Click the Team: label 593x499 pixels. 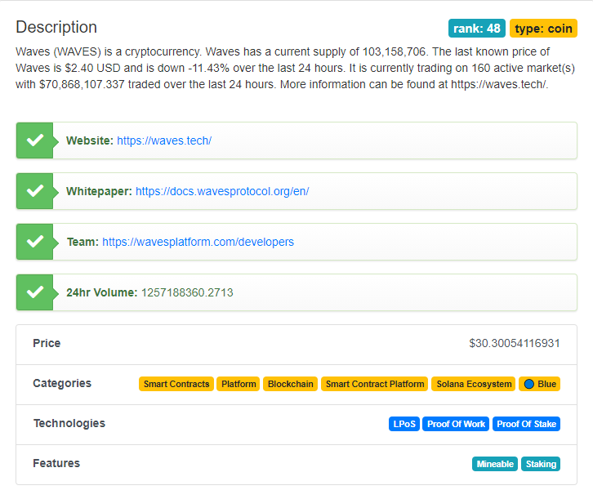pos(82,242)
